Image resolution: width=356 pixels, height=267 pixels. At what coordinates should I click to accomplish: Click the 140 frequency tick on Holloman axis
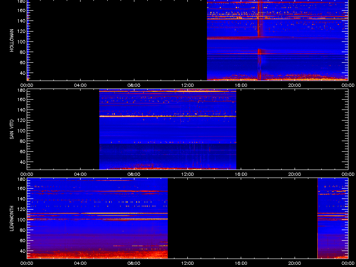(21, 21)
